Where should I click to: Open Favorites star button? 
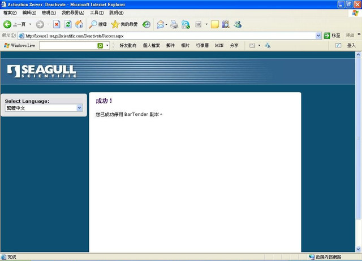pos(124,24)
